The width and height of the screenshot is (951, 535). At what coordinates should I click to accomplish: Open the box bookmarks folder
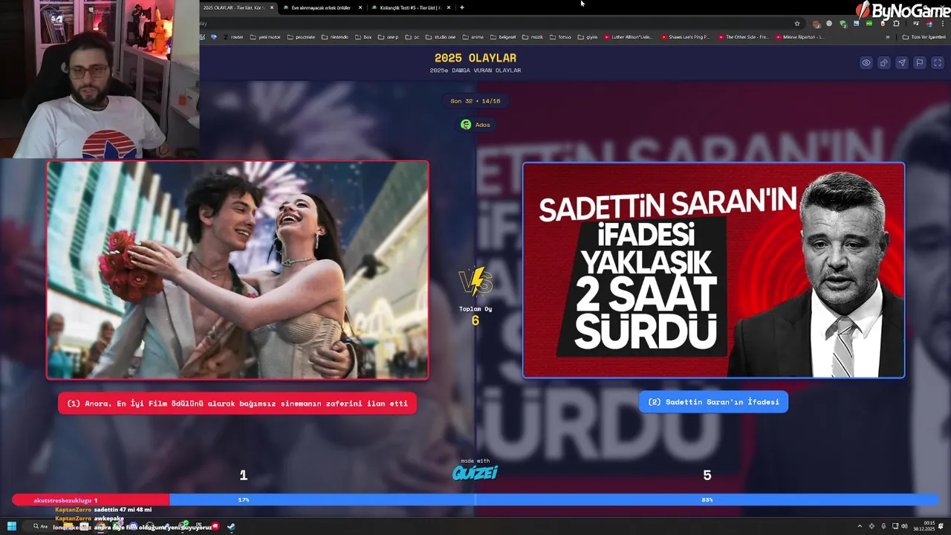click(x=363, y=36)
